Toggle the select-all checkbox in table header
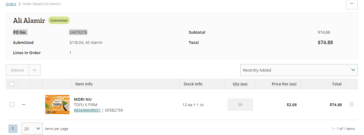Viewport: 364px width, 135px height. pos(12,84)
